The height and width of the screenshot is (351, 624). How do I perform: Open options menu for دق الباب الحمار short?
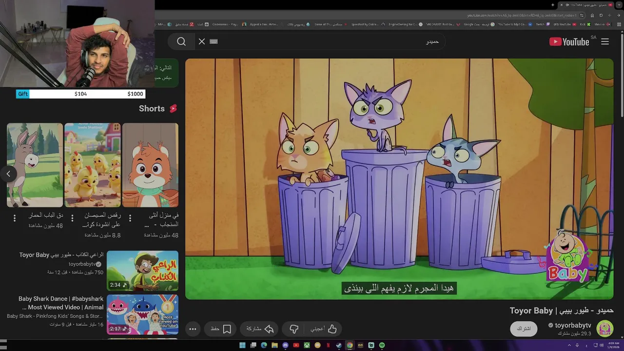coord(14,218)
